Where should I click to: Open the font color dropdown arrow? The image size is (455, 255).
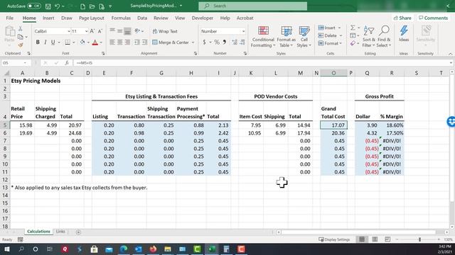click(101, 42)
